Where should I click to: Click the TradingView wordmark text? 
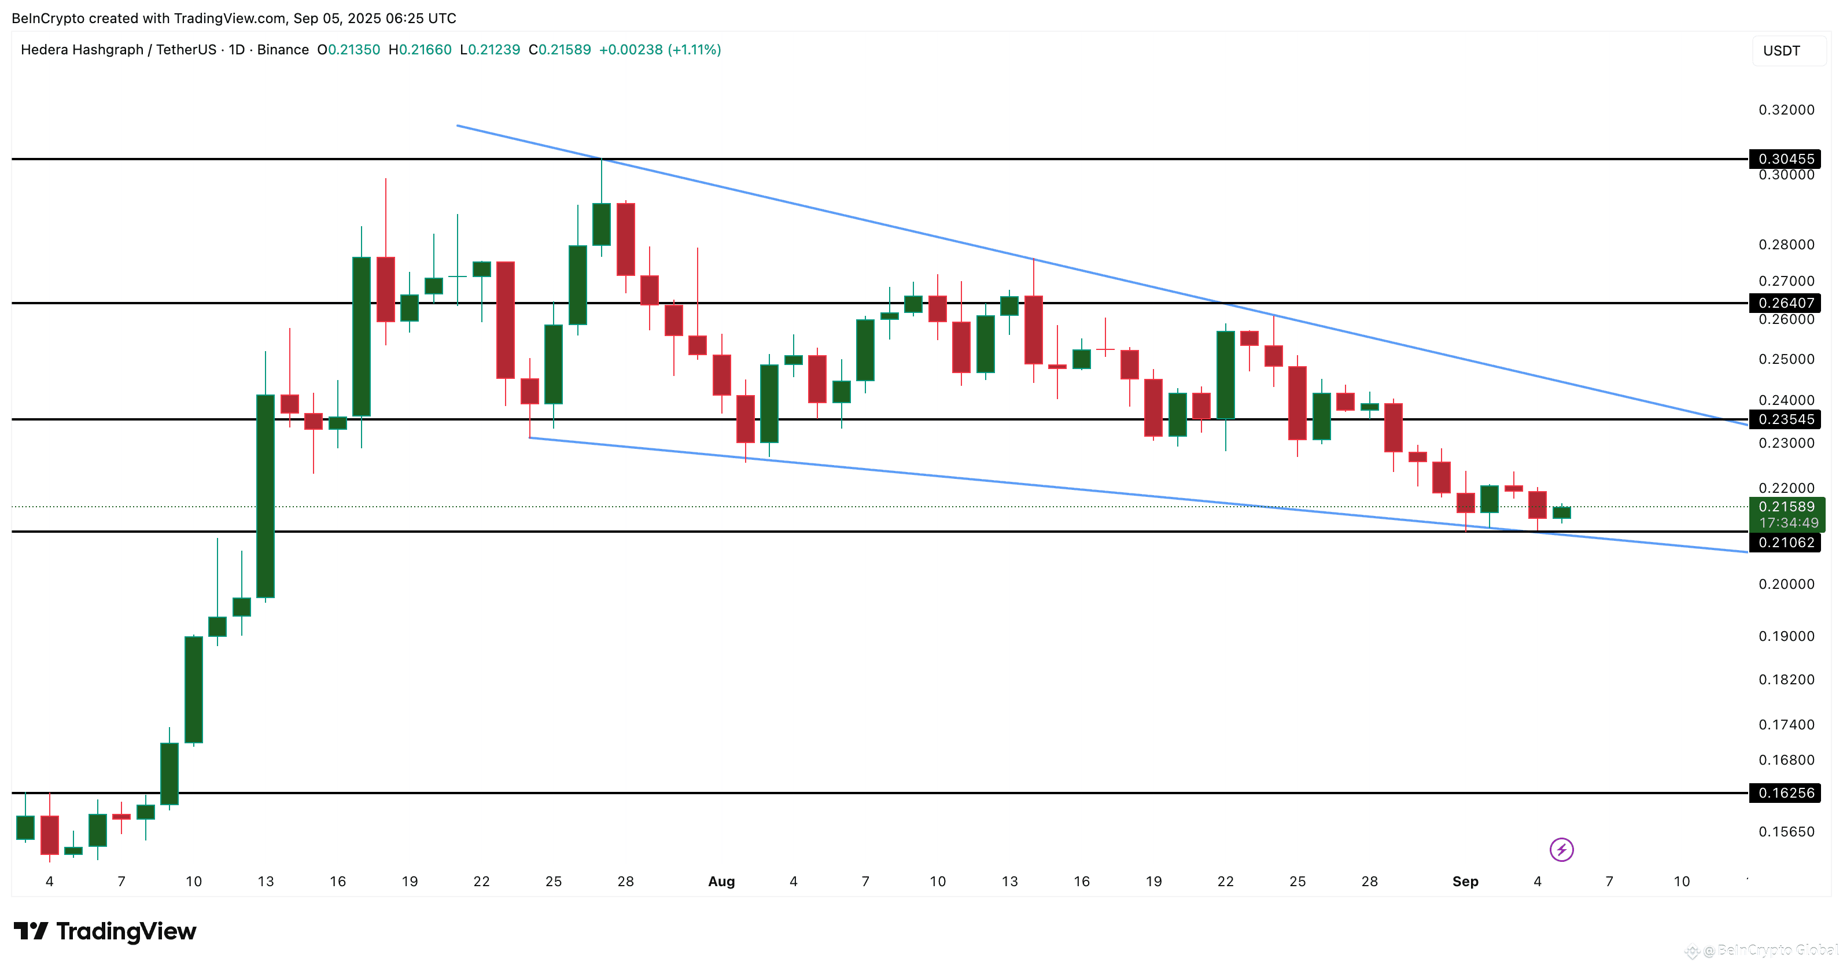[x=126, y=931]
